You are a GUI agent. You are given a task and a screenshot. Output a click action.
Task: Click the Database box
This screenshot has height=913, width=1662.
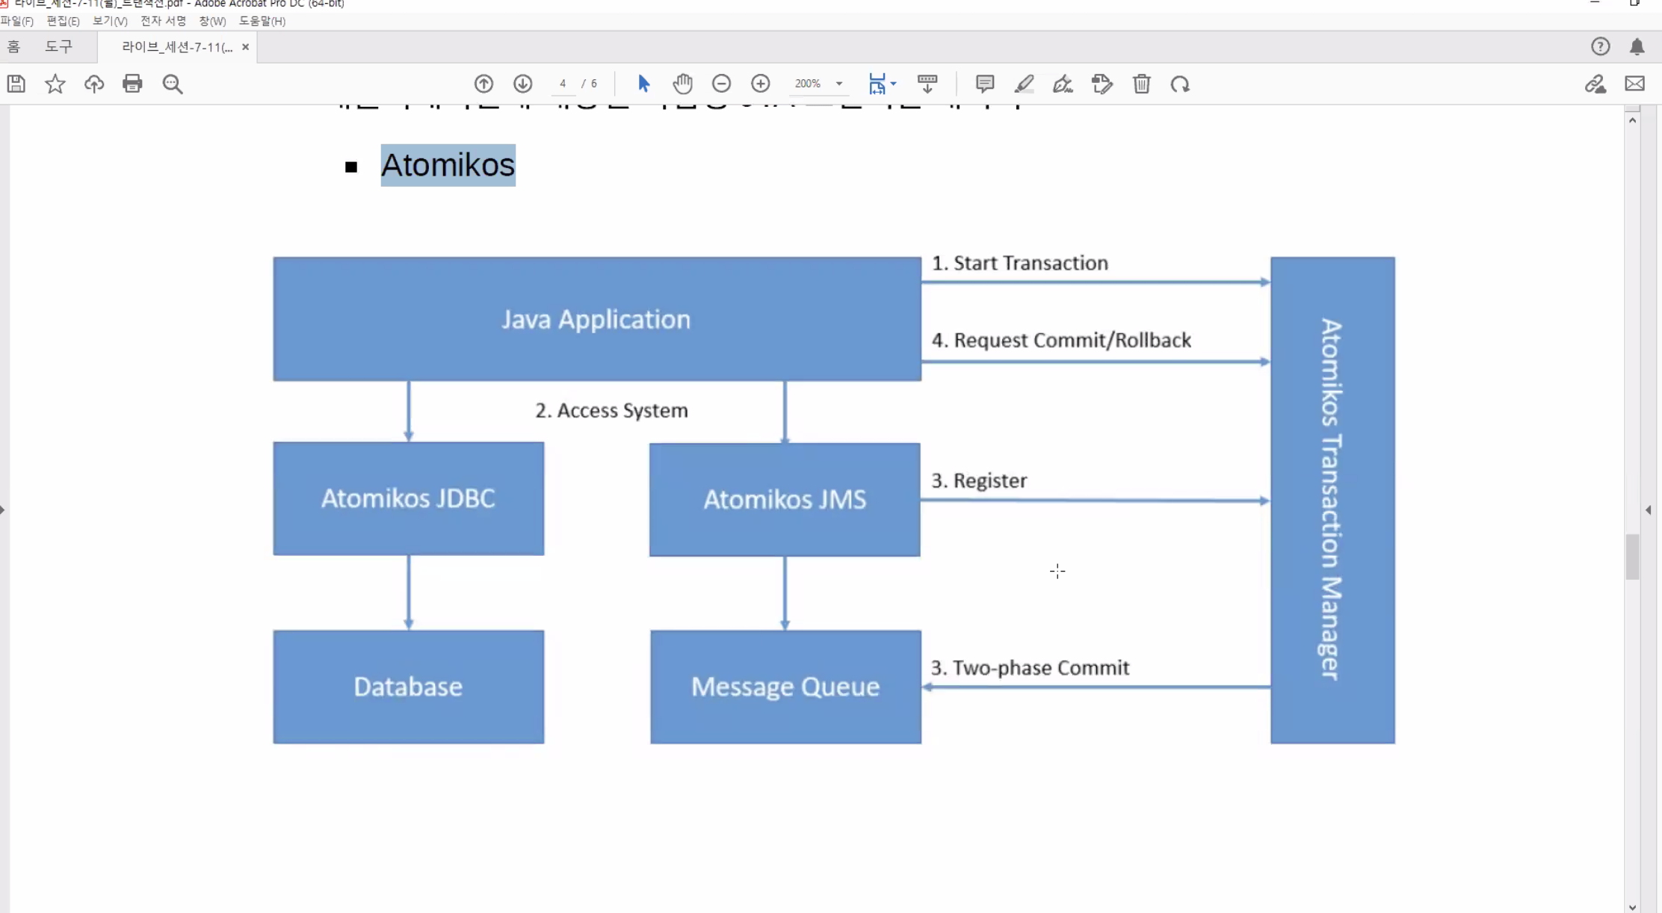pyautogui.click(x=408, y=687)
